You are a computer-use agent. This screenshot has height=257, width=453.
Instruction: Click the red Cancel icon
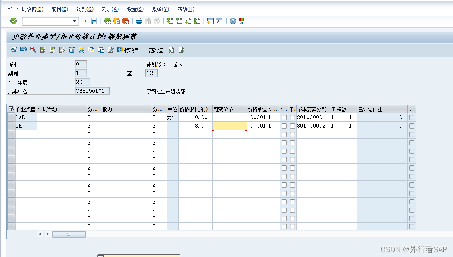point(125,21)
